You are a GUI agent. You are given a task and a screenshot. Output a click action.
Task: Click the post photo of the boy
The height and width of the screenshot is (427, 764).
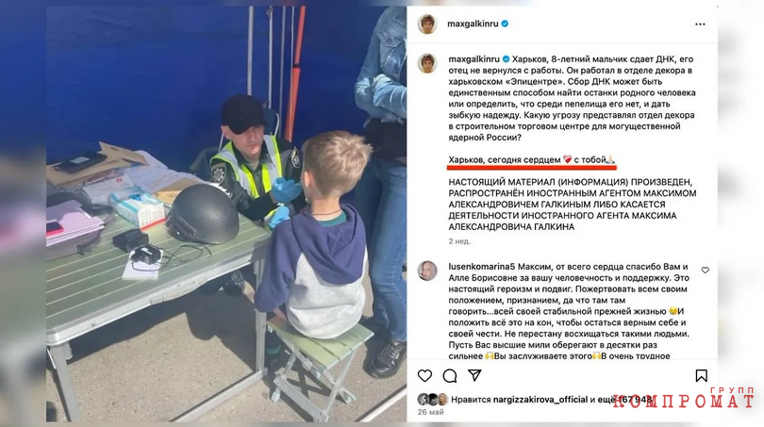pyautogui.click(x=226, y=214)
